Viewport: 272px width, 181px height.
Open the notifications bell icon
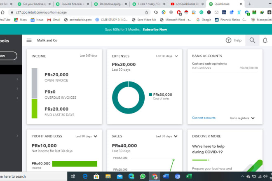coord(265,40)
